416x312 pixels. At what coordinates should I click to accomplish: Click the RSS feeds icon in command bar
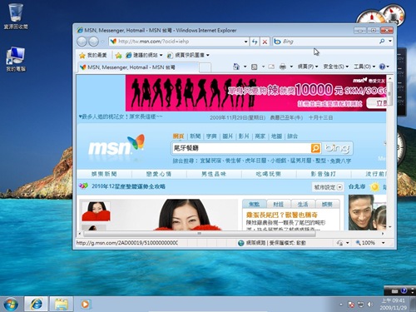click(x=254, y=67)
